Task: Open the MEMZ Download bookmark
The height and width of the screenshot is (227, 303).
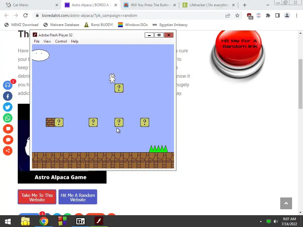Action: [x=21, y=25]
